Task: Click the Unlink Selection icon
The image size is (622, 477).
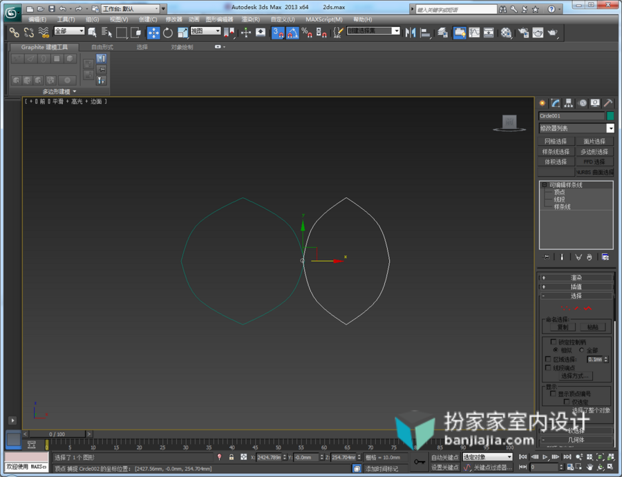Action: (29, 33)
